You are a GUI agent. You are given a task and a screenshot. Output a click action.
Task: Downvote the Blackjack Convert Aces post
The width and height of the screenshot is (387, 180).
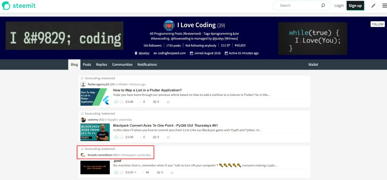[122, 137]
